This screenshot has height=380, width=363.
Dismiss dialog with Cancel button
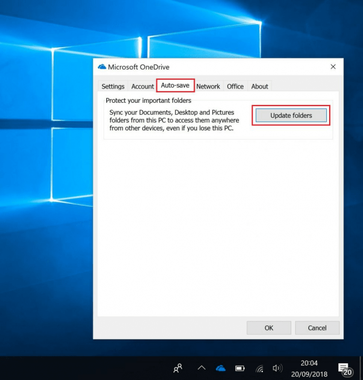317,328
